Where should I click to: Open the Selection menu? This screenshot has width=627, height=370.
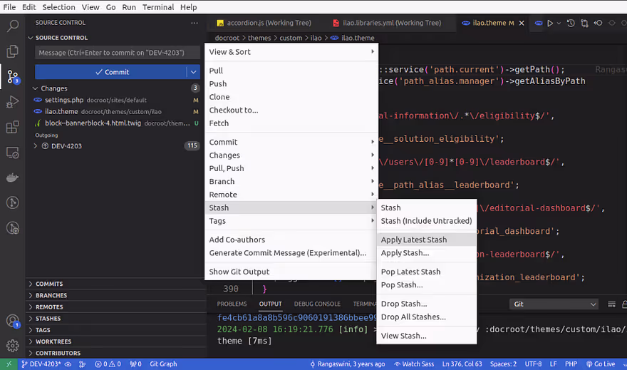pos(58,7)
